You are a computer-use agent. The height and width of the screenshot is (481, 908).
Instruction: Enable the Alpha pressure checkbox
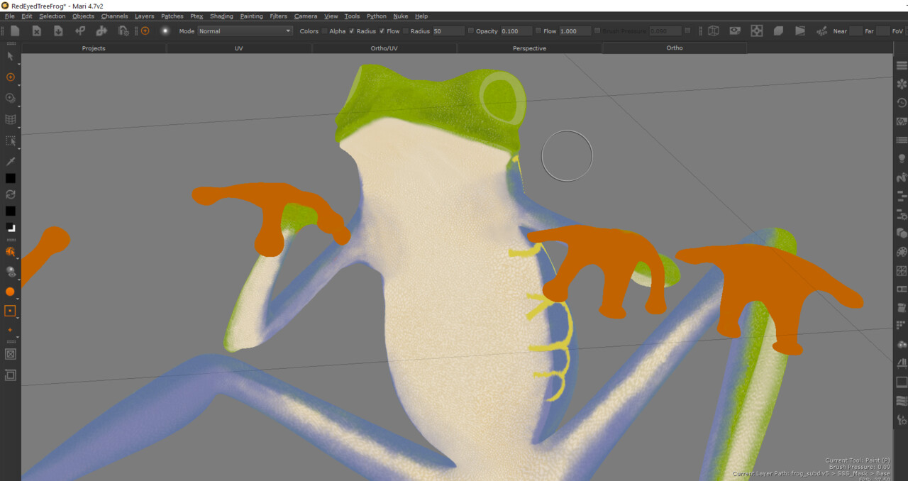point(325,31)
